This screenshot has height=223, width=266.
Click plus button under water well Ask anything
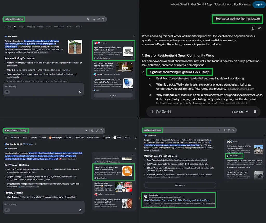coord(7,92)
